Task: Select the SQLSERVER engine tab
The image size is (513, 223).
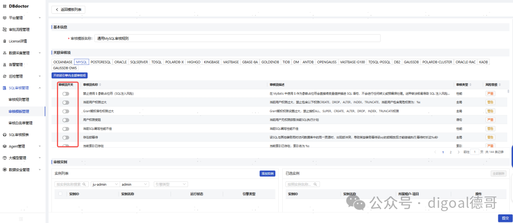Action: coord(139,62)
